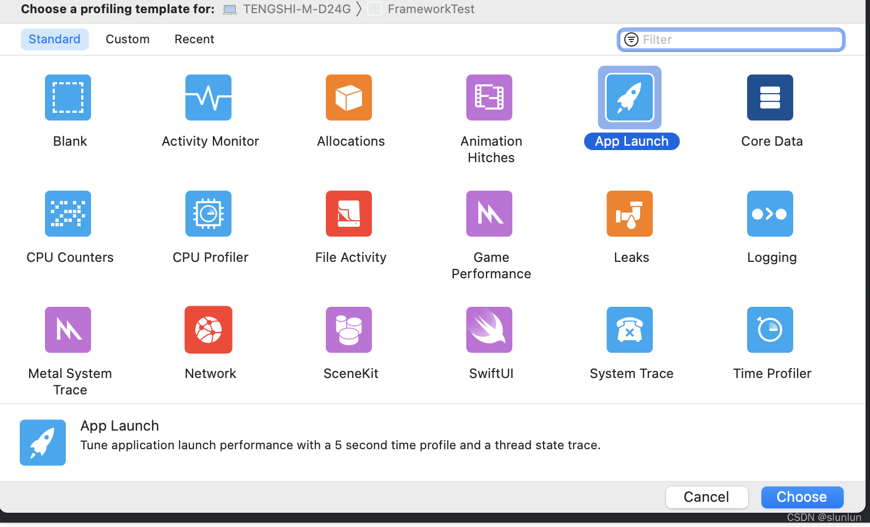Open the FrameworkTest target selector
This screenshot has height=527, width=870.
421,9
